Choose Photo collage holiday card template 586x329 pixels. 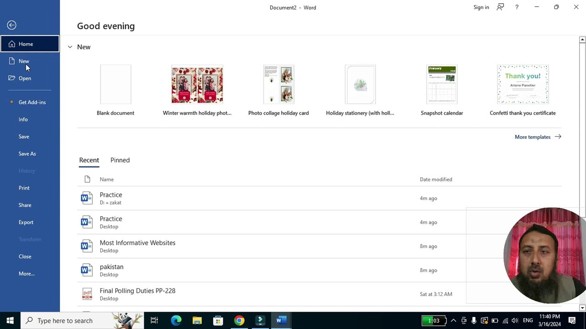point(278,90)
